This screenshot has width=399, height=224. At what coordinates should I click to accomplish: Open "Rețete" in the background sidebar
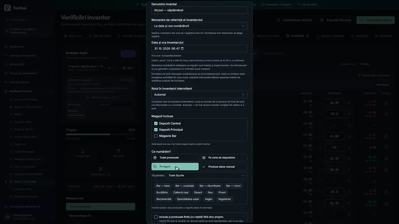point(18,114)
